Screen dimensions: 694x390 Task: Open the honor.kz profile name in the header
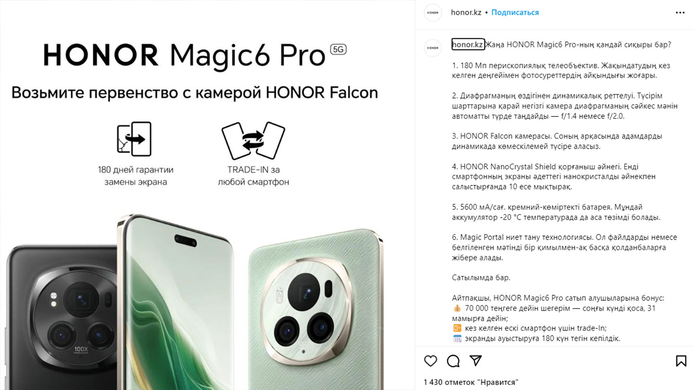(466, 13)
